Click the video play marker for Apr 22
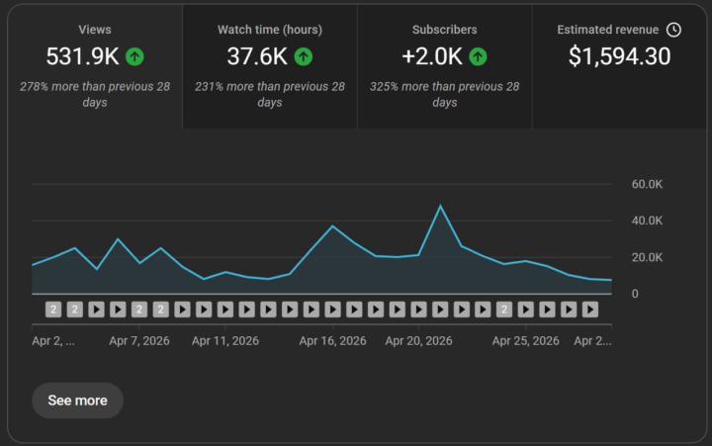712x446 pixels. pyautogui.click(x=462, y=310)
